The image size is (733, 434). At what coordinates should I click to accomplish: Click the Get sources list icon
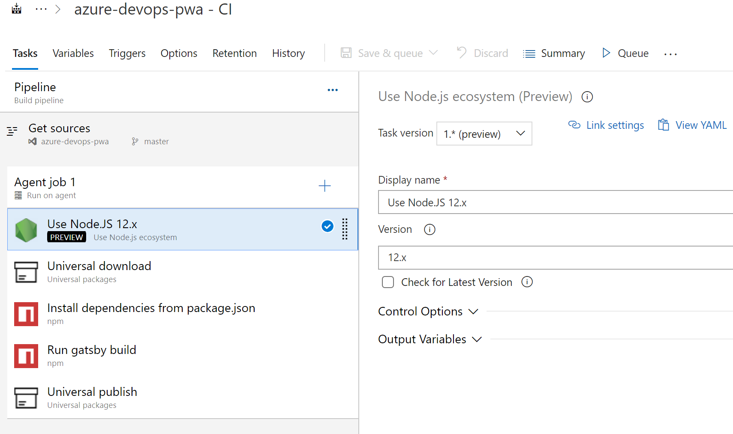point(12,131)
